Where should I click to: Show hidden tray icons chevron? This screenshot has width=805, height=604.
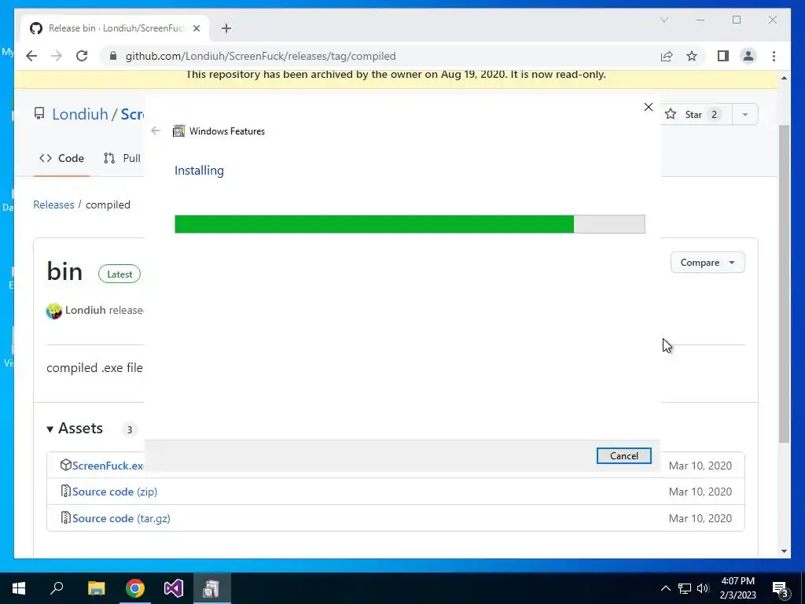(x=665, y=588)
